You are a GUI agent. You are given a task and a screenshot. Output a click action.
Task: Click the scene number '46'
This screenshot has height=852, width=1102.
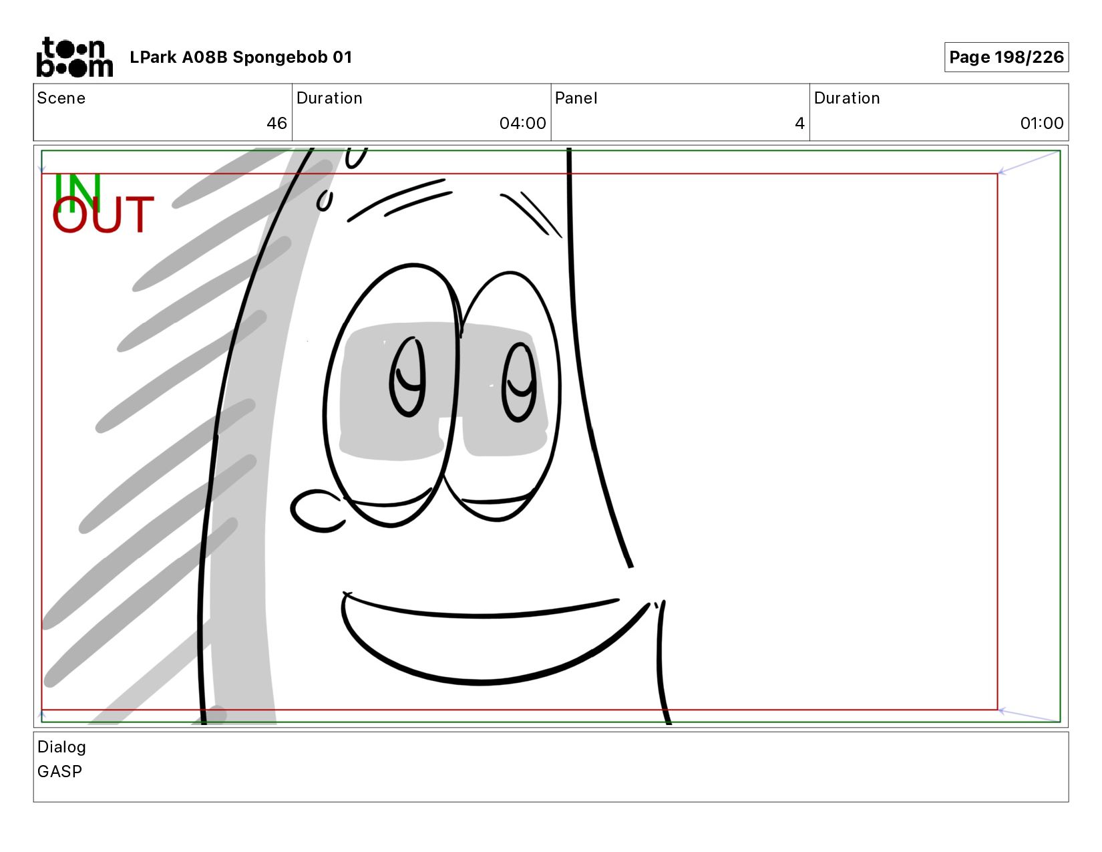277,123
